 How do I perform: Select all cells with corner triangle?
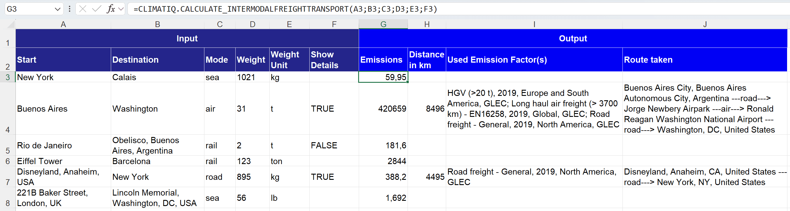click(x=11, y=24)
